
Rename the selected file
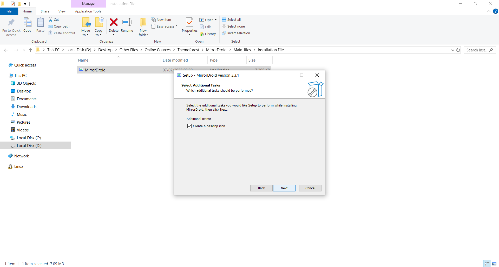127,25
